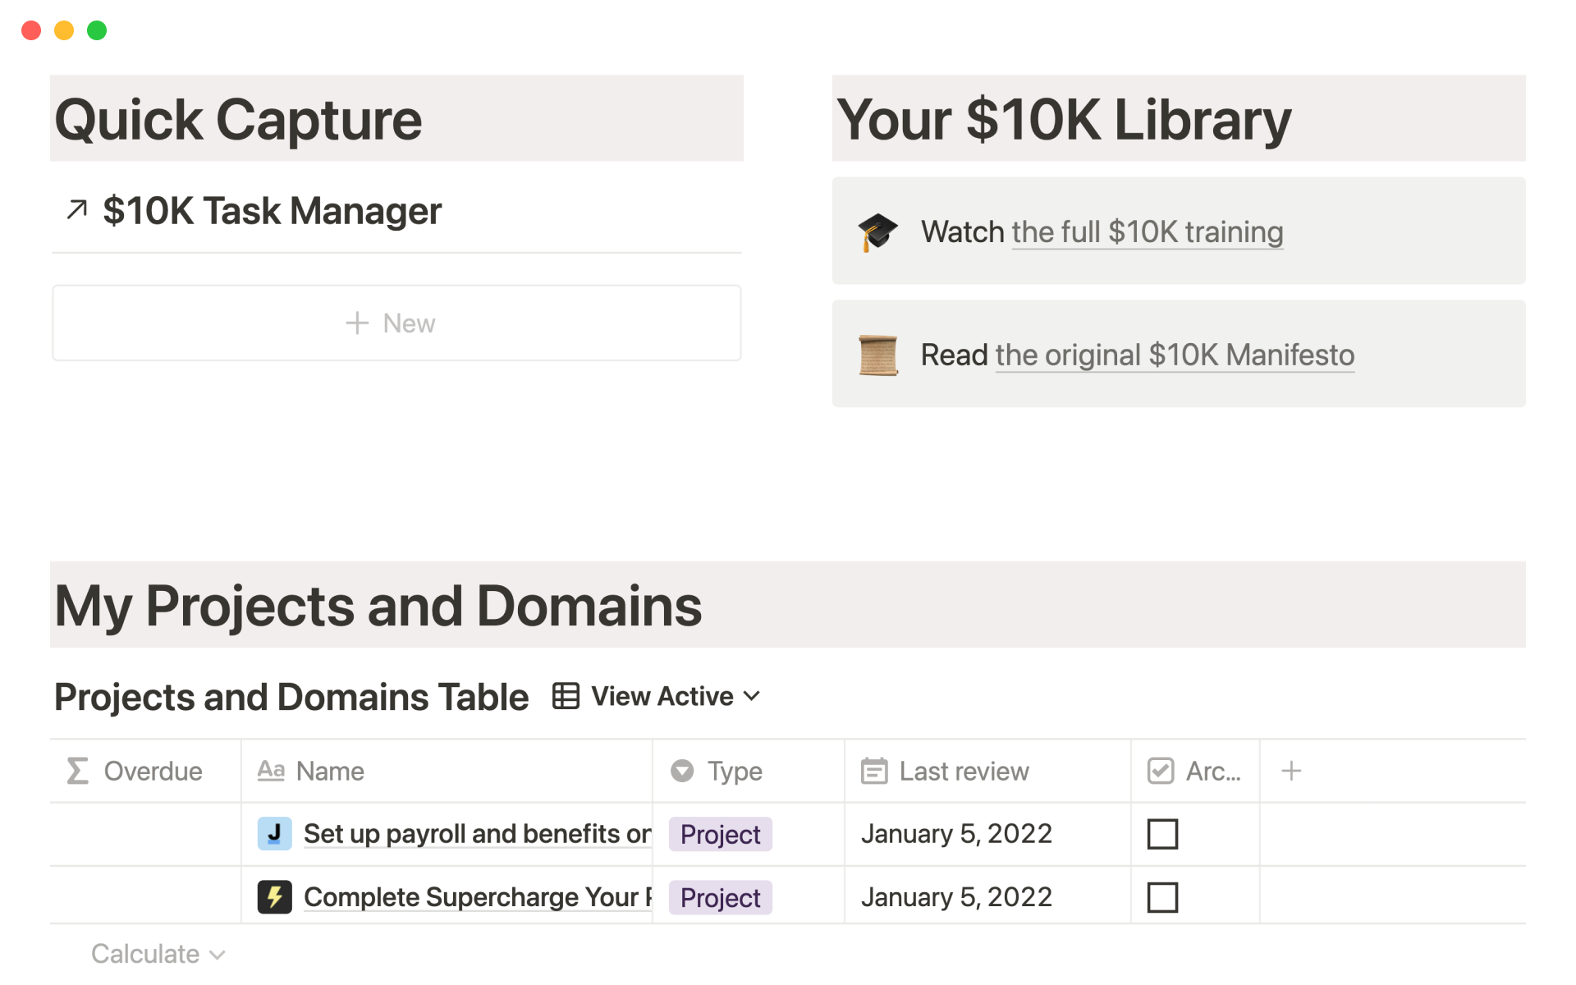1576x985 pixels.
Task: Click the blue J page icon
Action: pyautogui.click(x=274, y=834)
